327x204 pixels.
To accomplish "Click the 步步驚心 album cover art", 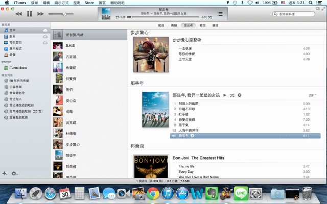I will [151, 55].
